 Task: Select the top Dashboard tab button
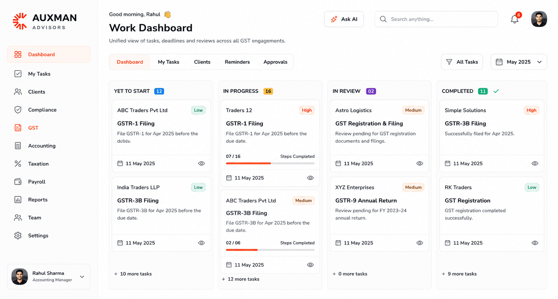130,62
